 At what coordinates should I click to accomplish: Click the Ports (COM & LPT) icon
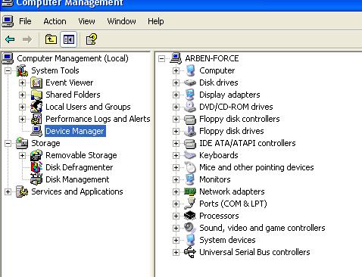(190, 204)
